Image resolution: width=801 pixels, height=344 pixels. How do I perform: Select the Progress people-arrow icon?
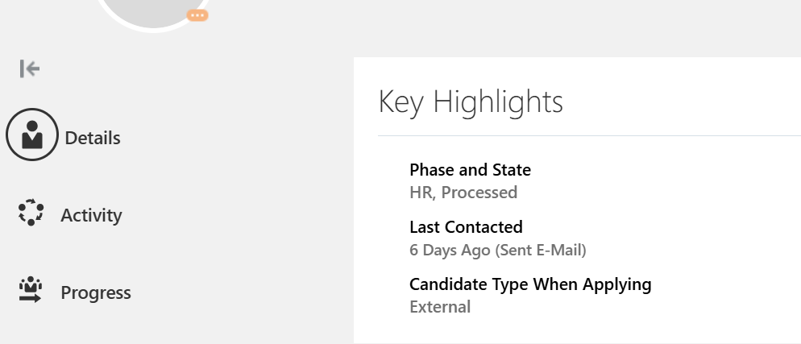pyautogui.click(x=31, y=290)
